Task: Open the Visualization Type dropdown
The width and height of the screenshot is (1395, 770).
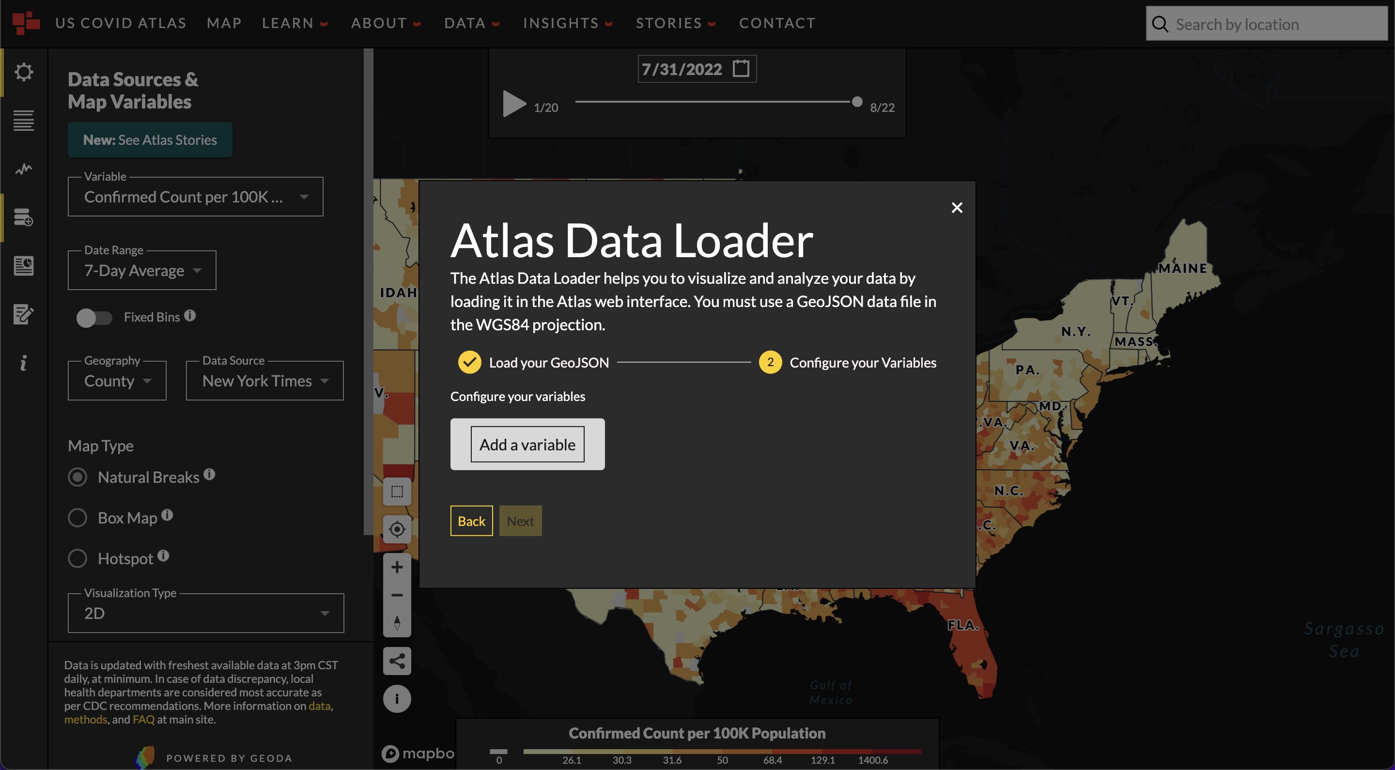Action: point(205,614)
